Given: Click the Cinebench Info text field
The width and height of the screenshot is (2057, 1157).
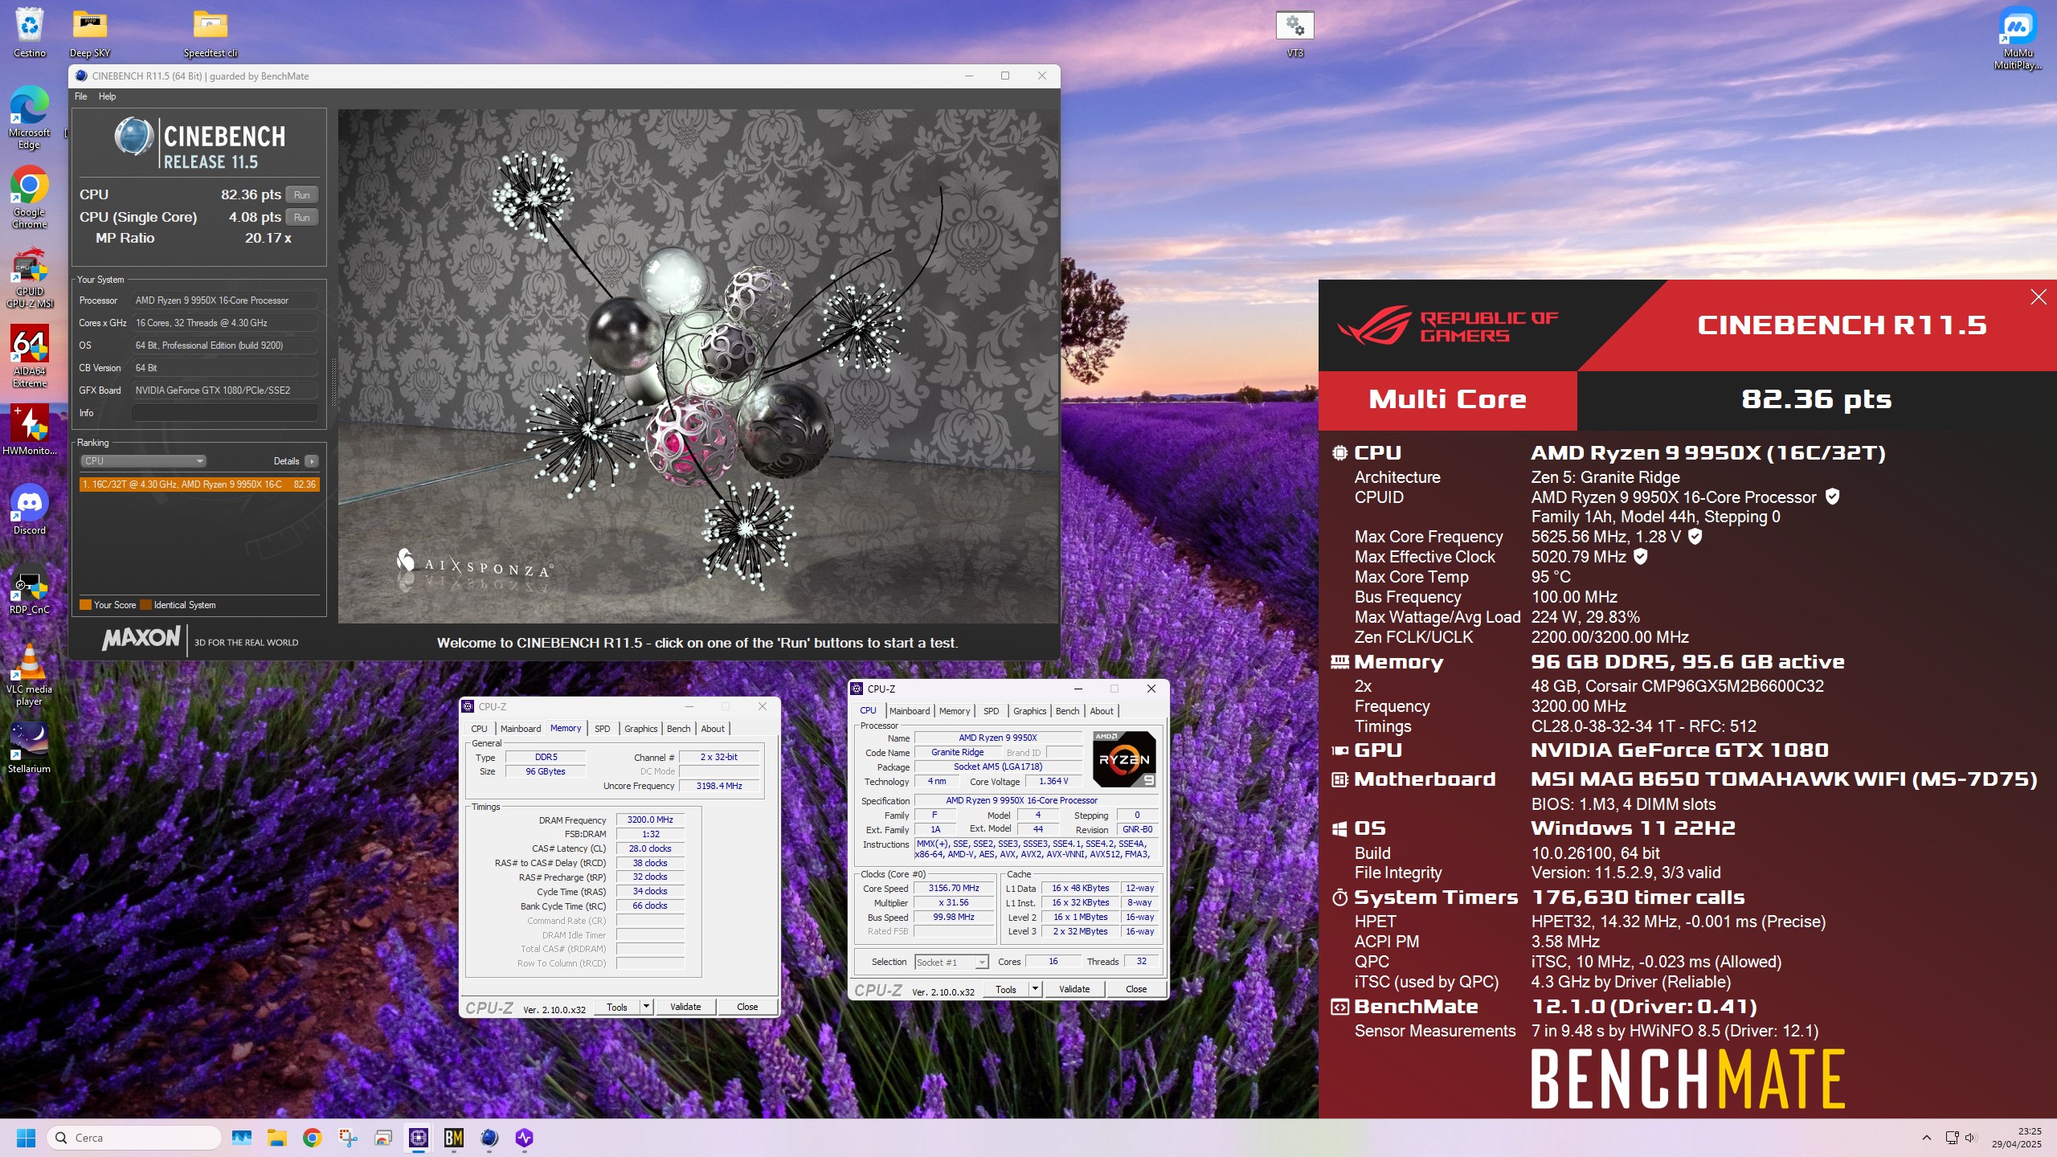Looking at the screenshot, I should (x=225, y=413).
